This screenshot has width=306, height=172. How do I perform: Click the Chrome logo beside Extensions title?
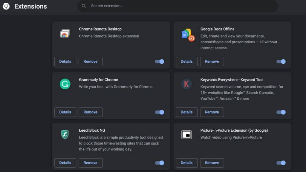point(6,6)
